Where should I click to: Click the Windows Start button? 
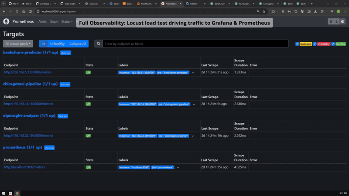(x=3, y=193)
